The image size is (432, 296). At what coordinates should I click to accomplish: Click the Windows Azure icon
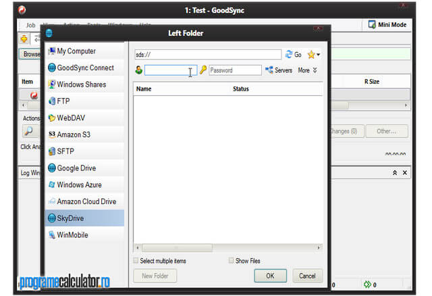(52, 184)
